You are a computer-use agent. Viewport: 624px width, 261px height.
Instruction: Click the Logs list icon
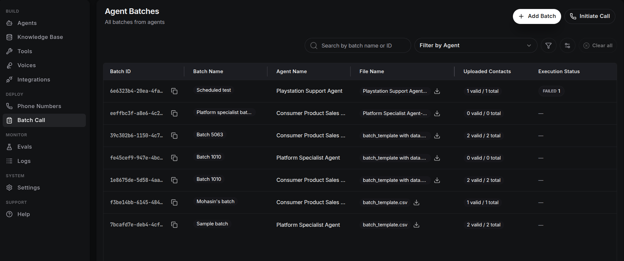point(9,161)
